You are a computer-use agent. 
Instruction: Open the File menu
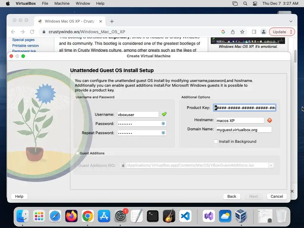45,4
